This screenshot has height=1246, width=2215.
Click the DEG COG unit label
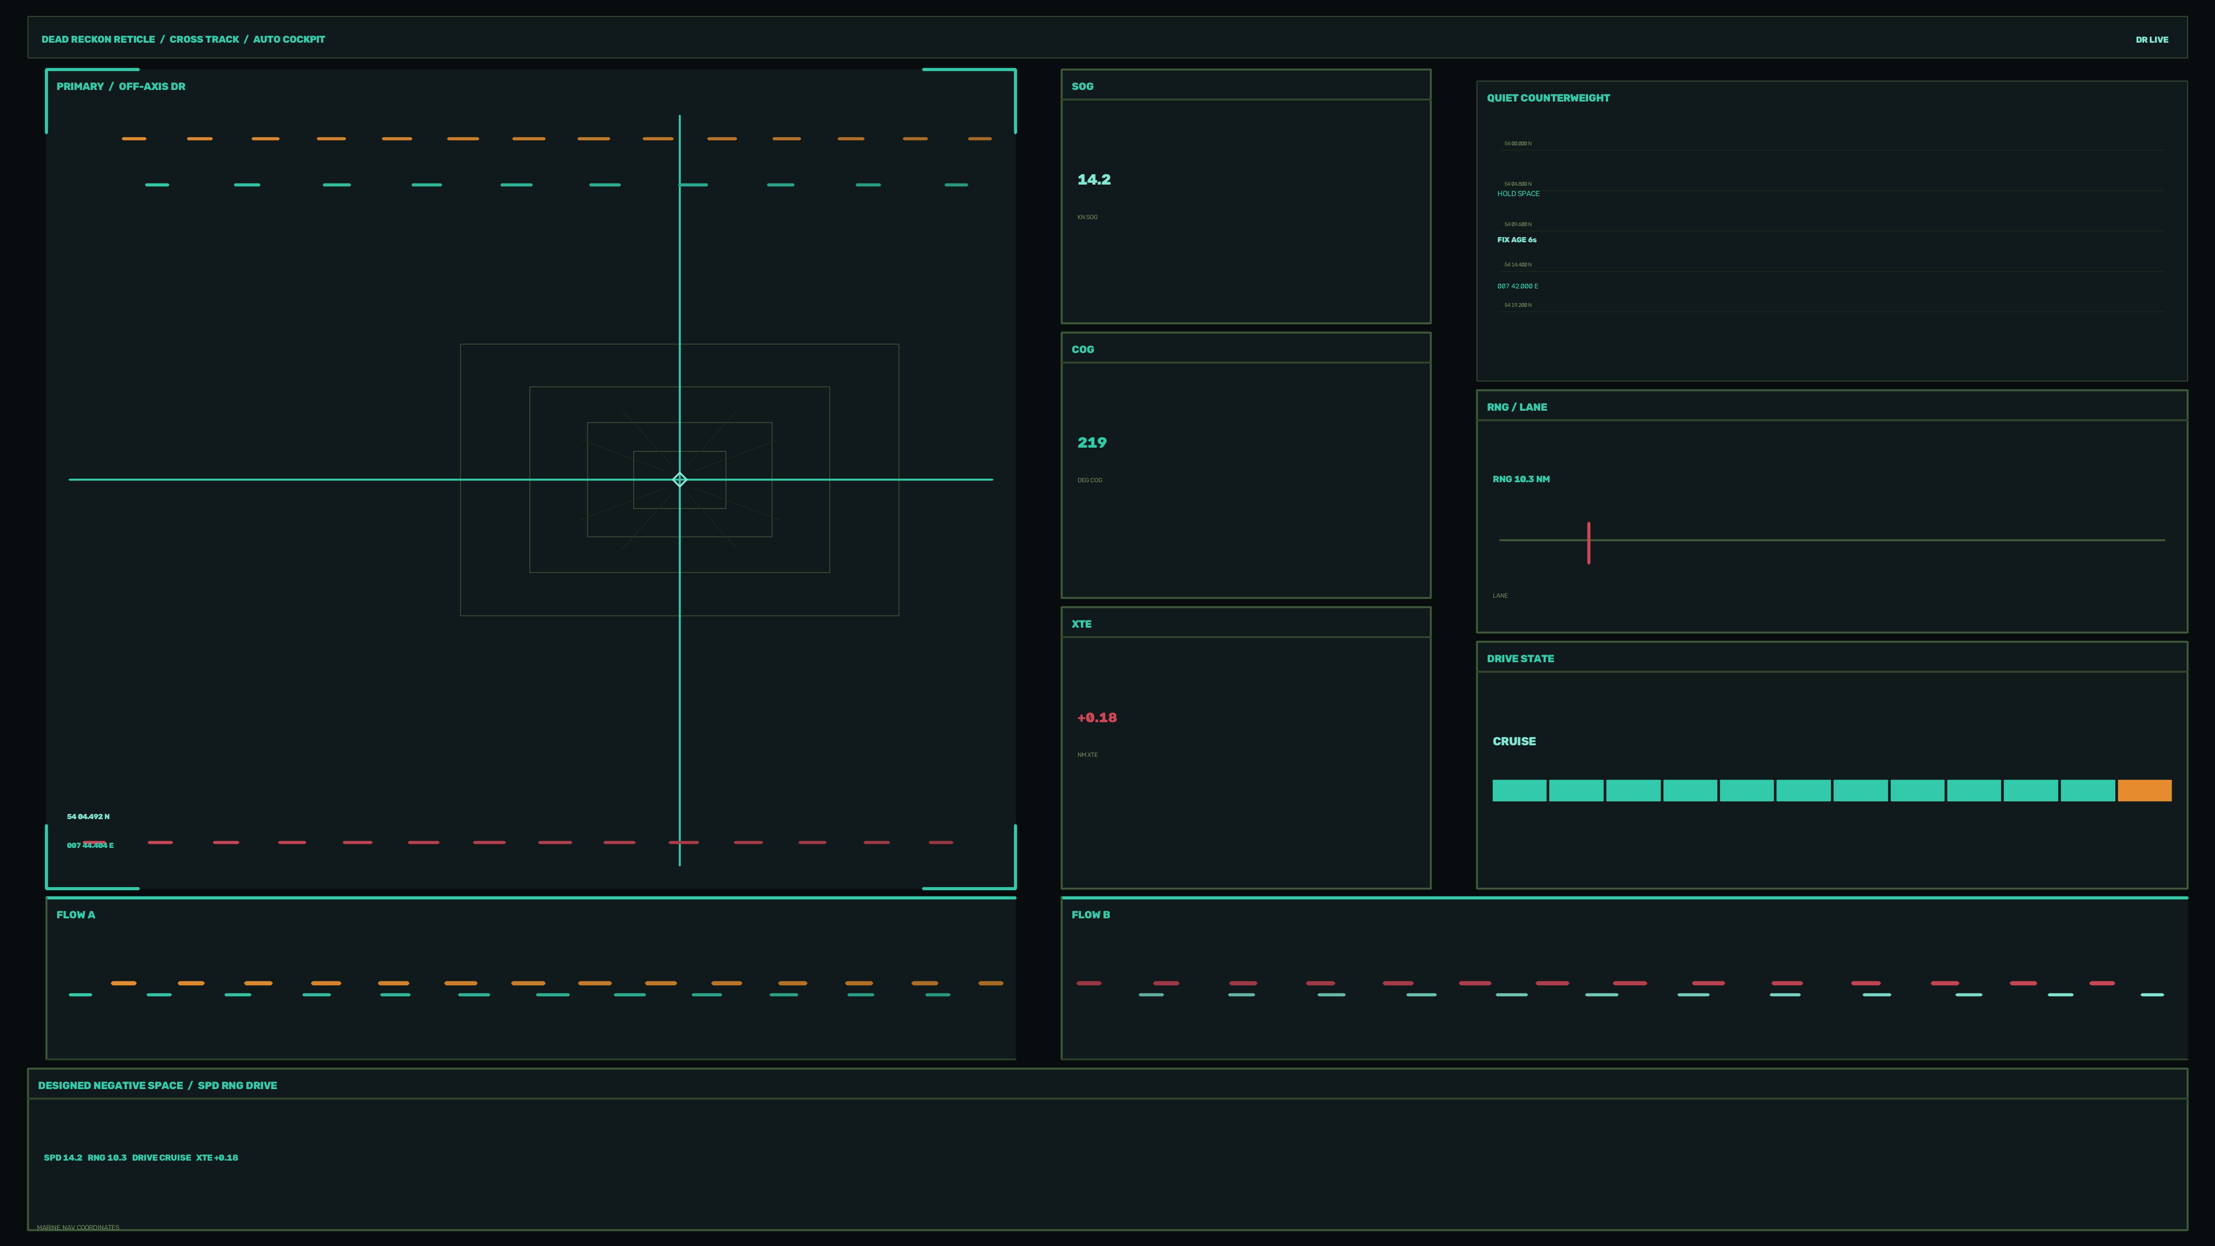click(1090, 481)
